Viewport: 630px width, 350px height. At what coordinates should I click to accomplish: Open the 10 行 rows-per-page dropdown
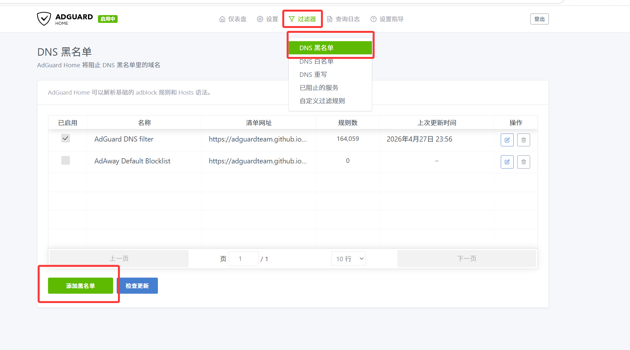click(348, 259)
